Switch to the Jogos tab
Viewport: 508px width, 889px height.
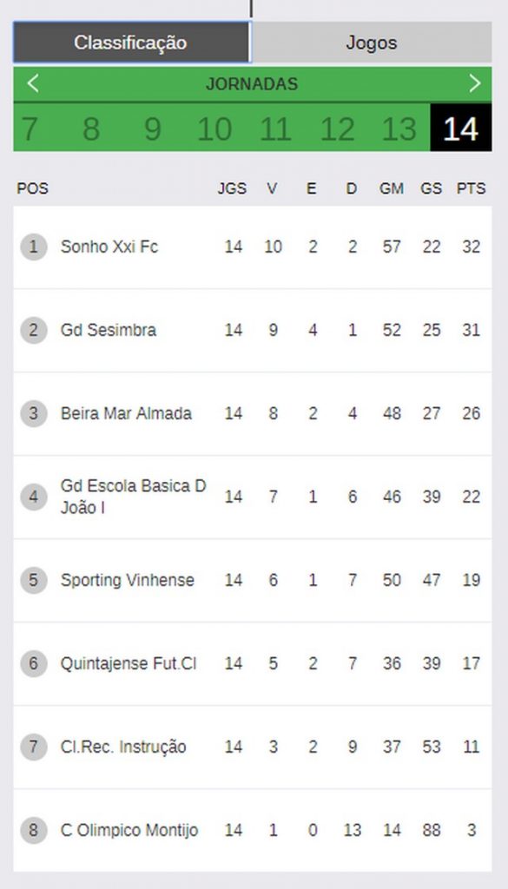point(372,43)
